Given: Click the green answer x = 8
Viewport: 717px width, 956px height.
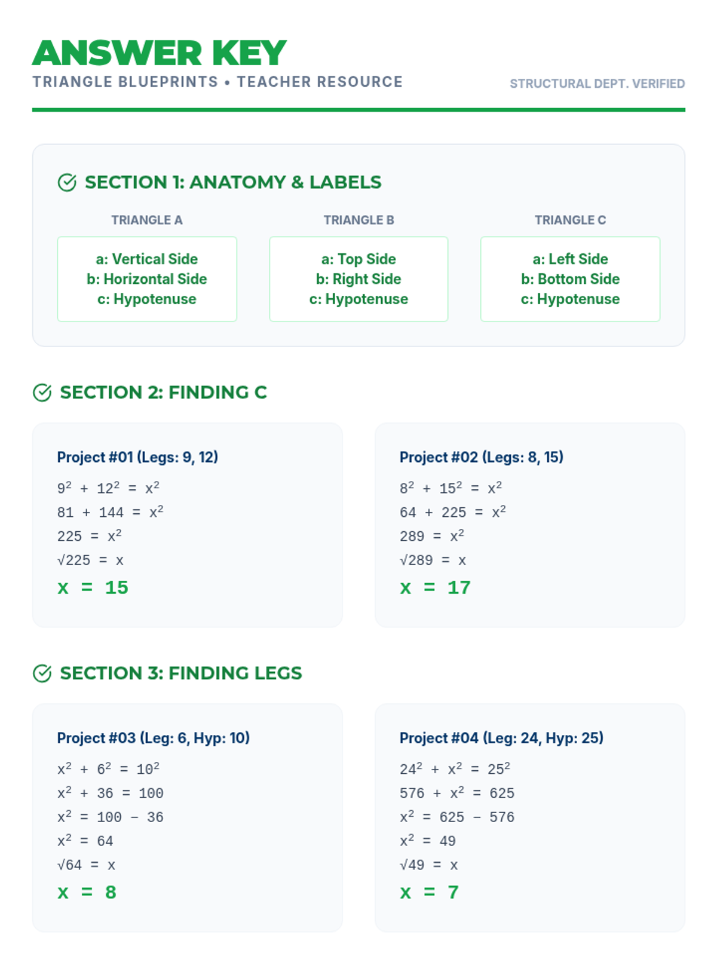Looking at the screenshot, I should [x=87, y=892].
